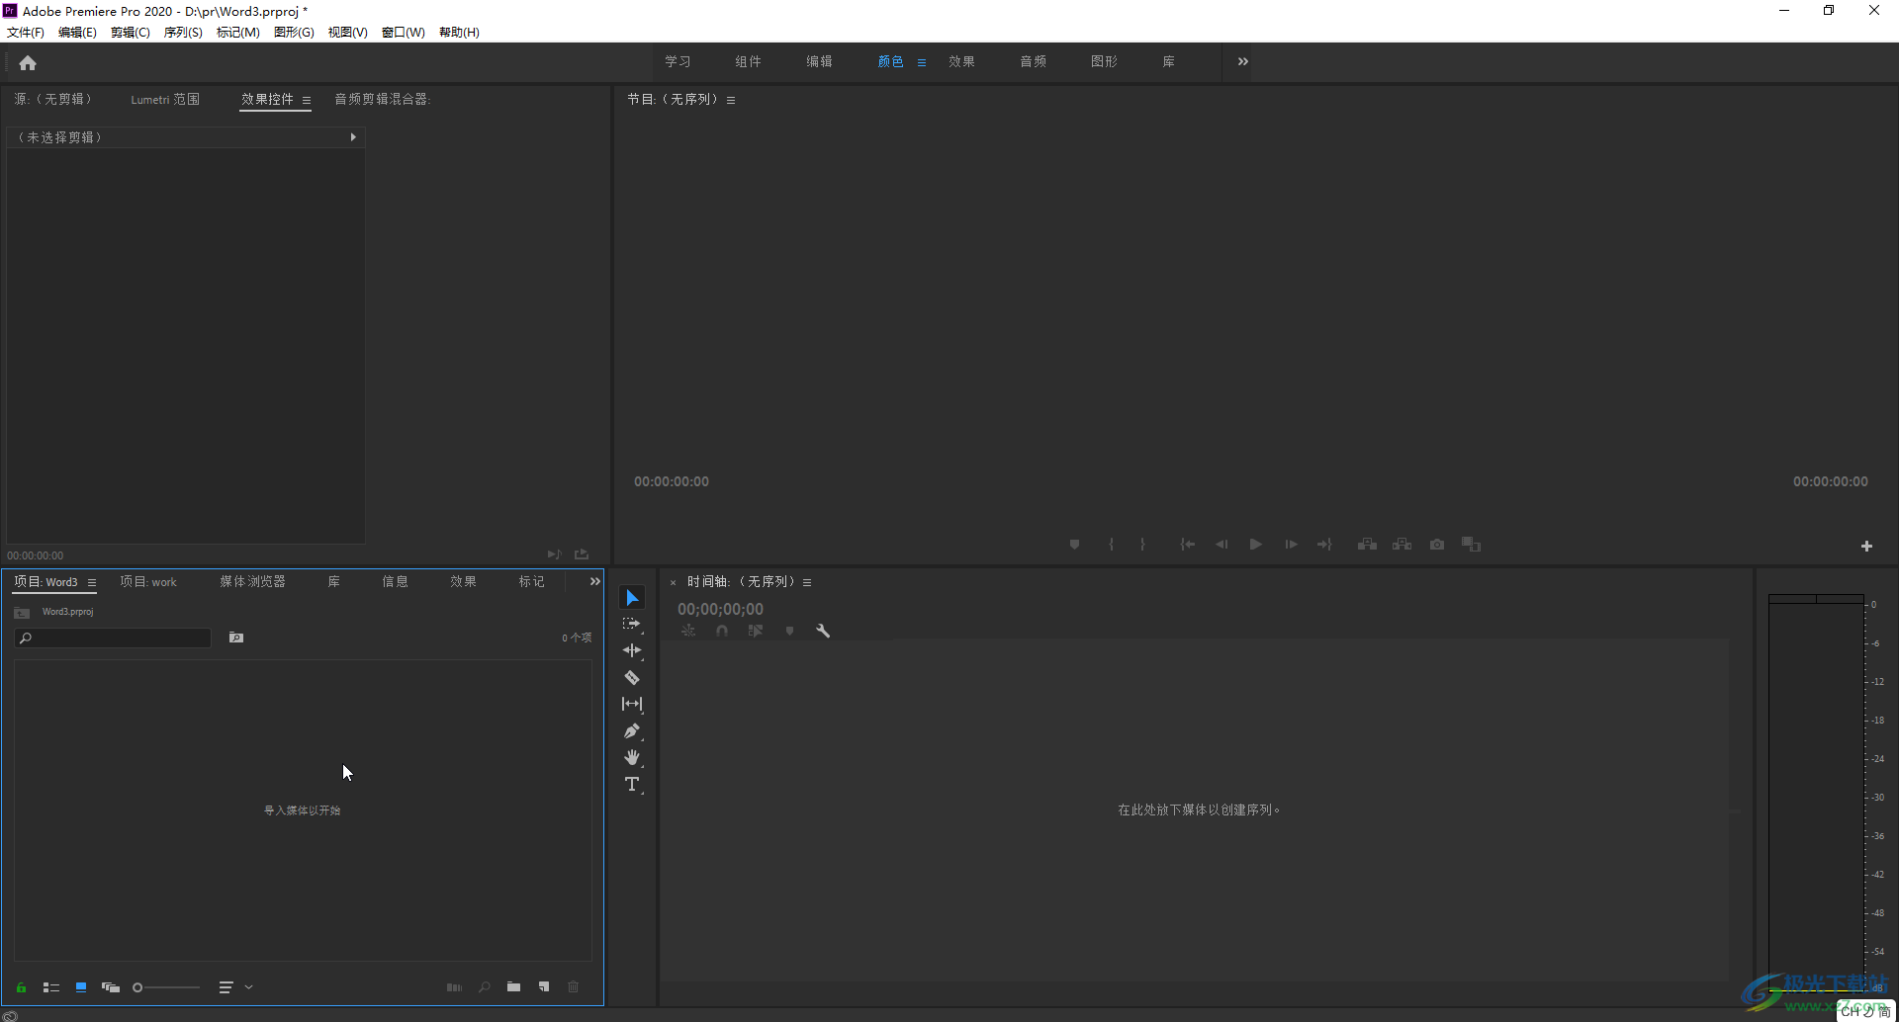
Task: Open the Sequence menu
Action: tap(183, 33)
